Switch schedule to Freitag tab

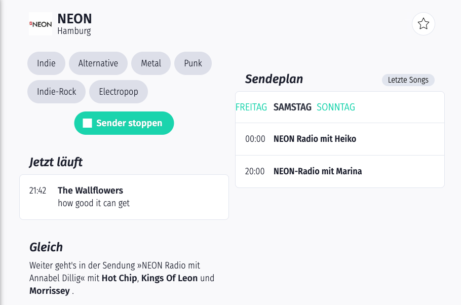tap(251, 107)
